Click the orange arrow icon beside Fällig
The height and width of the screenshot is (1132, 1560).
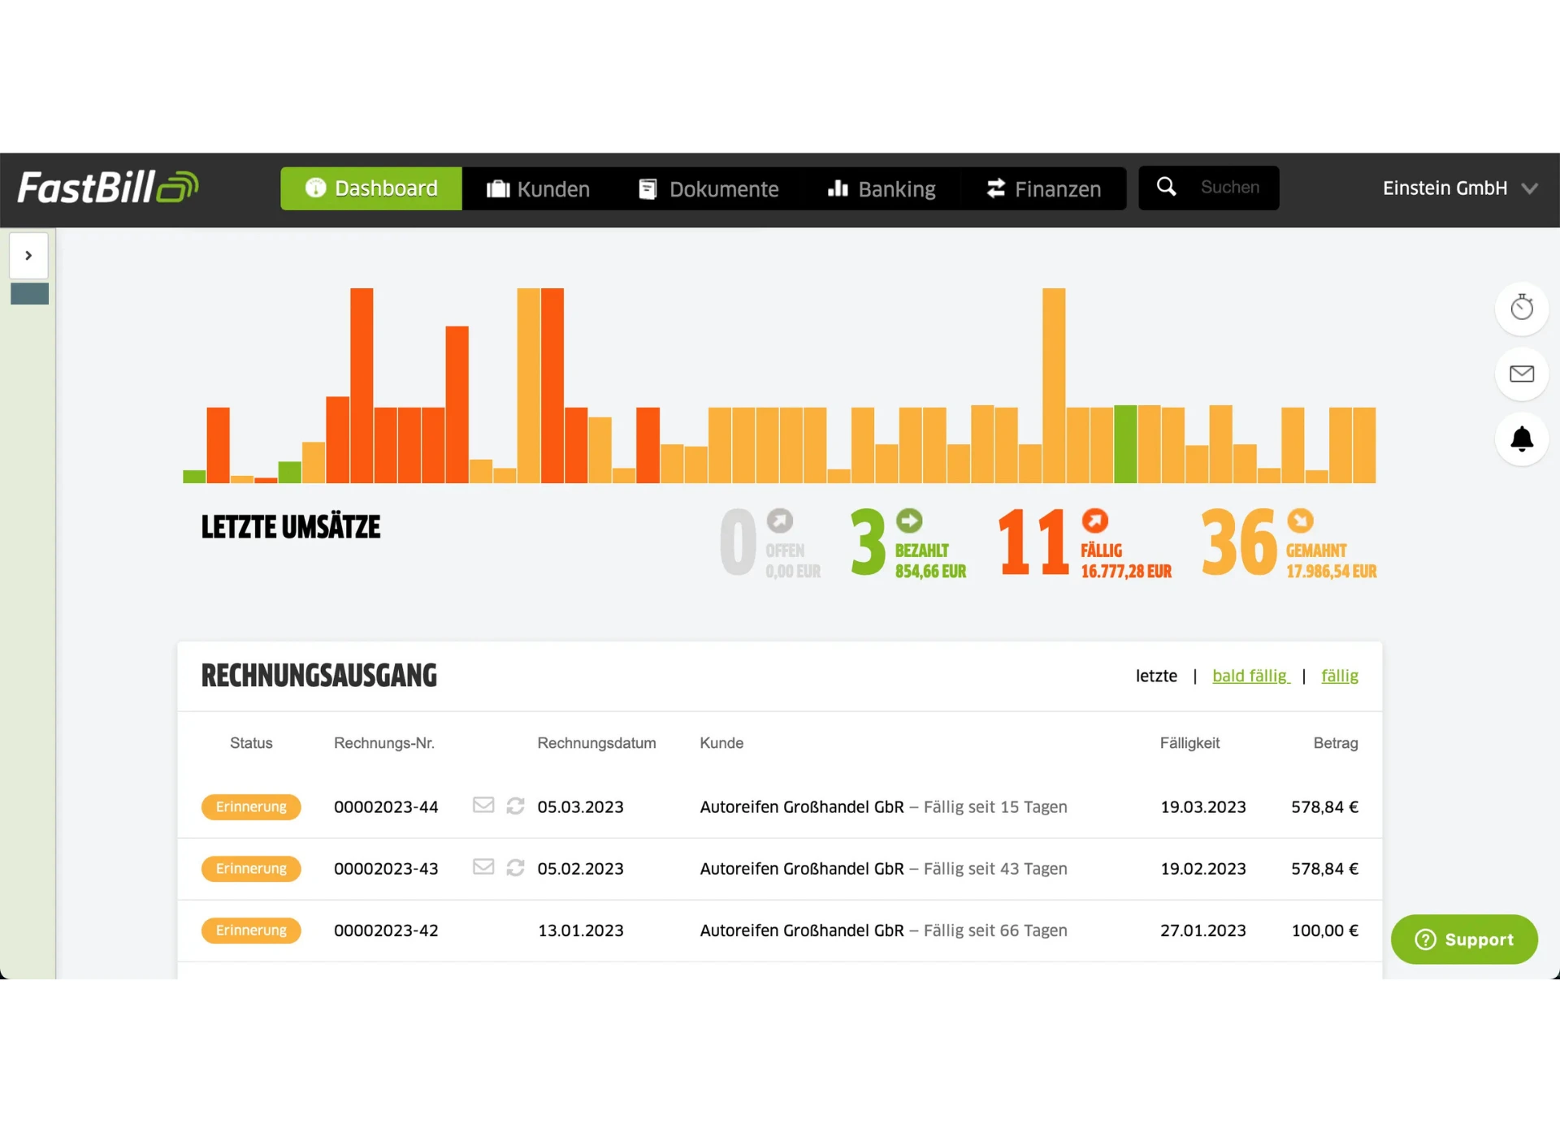(1094, 521)
